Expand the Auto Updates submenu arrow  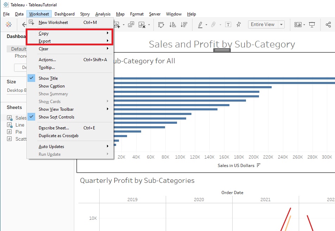tap(108, 146)
